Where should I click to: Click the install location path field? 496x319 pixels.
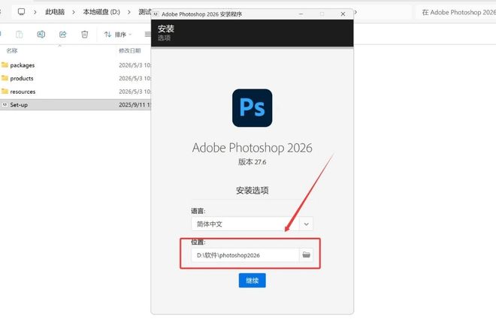pyautogui.click(x=245, y=255)
